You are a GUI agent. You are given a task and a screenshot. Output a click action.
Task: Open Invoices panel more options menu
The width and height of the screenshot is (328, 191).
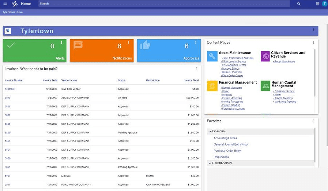196,69
